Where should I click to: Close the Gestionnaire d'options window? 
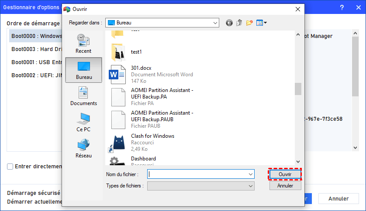[359, 7]
